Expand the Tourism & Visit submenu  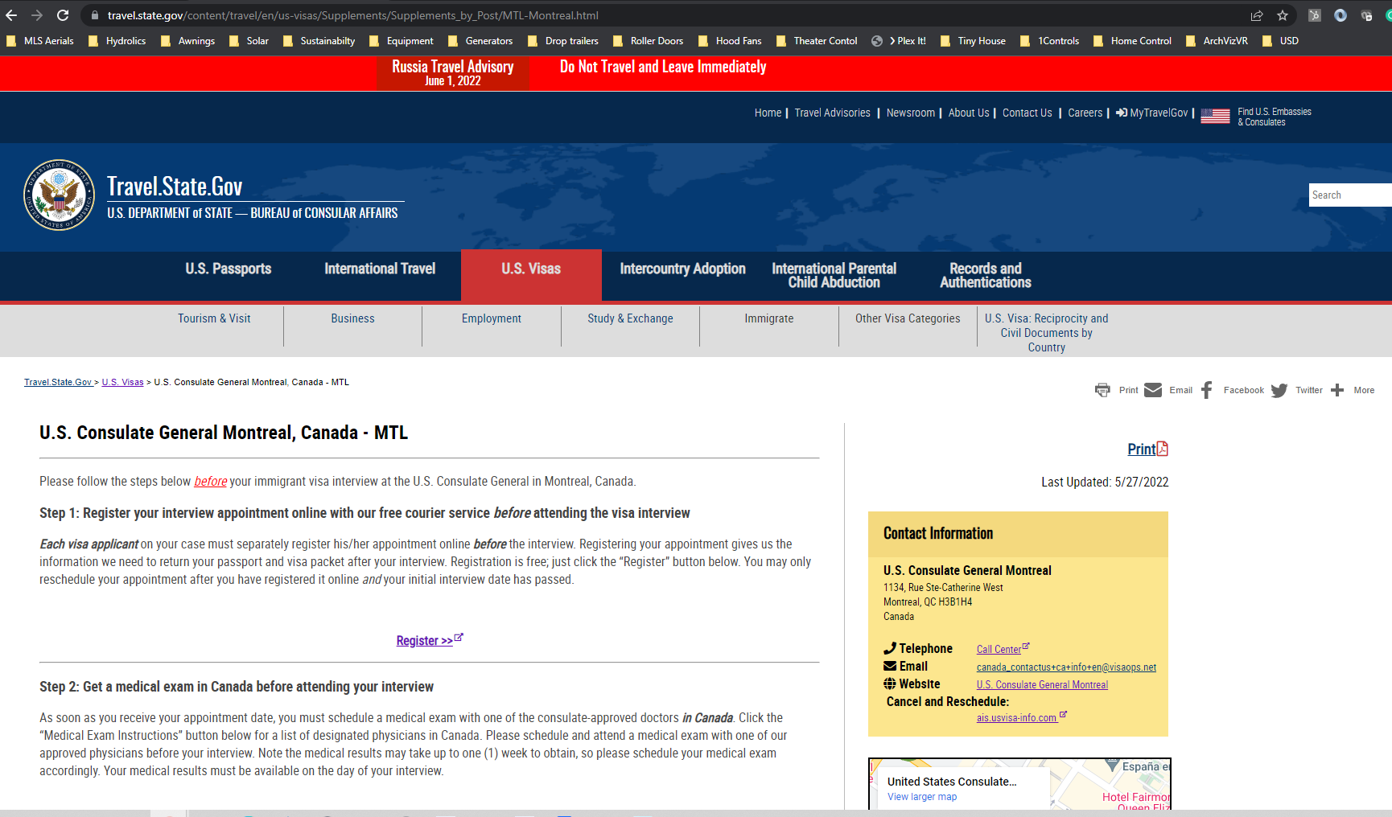pos(214,318)
